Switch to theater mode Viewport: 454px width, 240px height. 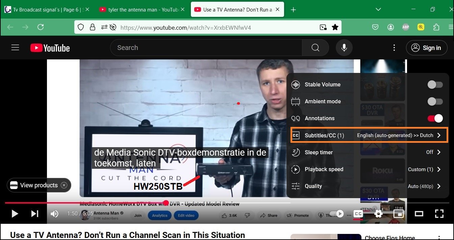tap(419, 214)
